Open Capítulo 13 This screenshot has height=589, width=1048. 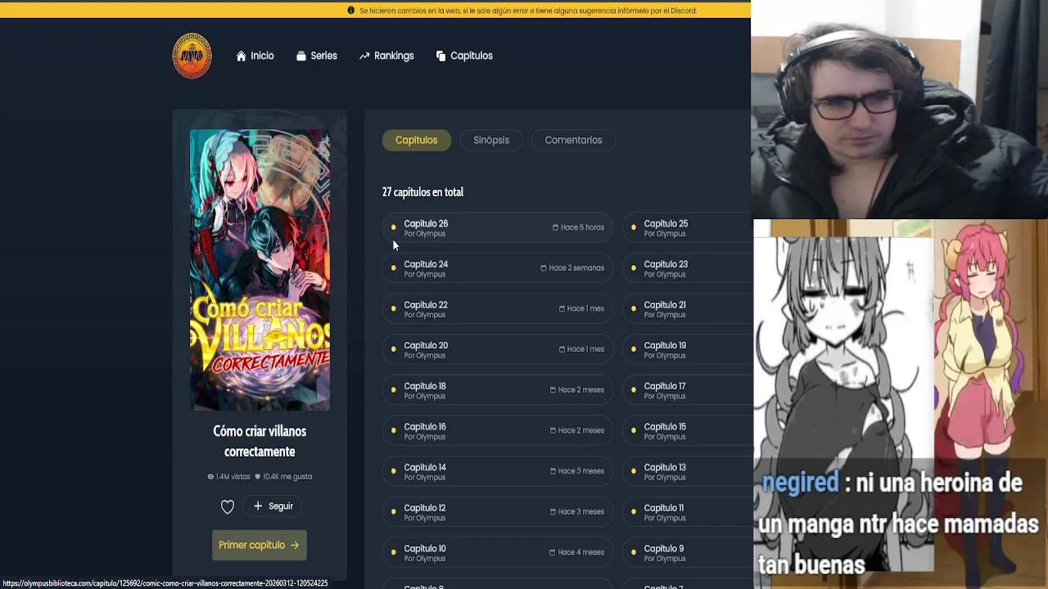688,471
